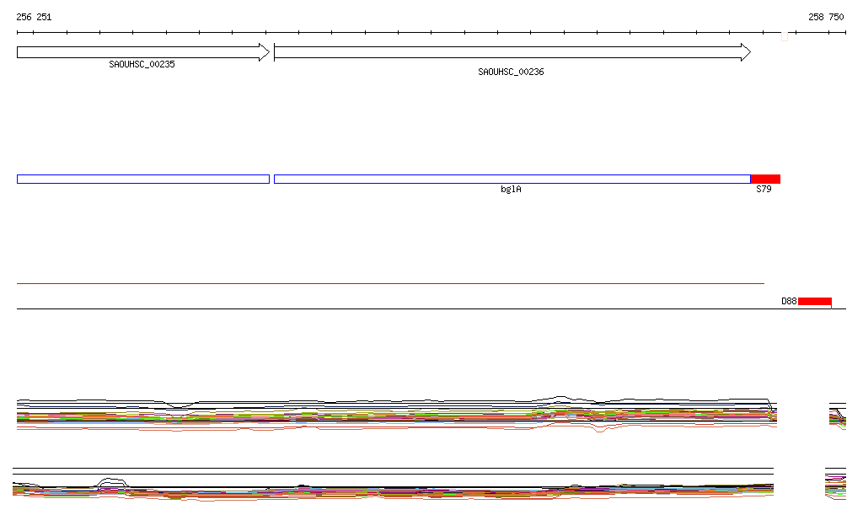Click the unlabeled blue-outlined box under SAOUHSC_00235
The height and width of the screenshot is (515, 863).
142,179
